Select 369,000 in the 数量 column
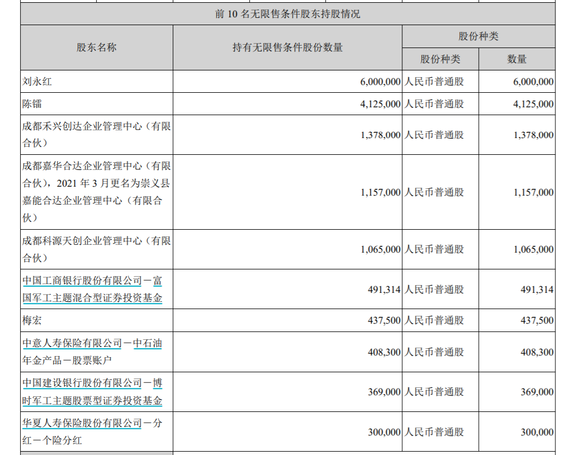Viewport: 575px width, 455px height. (537, 392)
